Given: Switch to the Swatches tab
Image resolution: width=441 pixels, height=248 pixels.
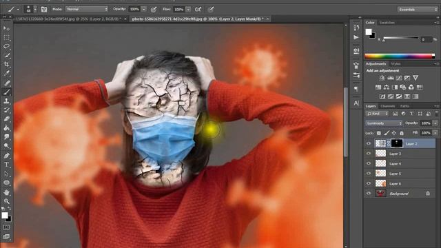Looking at the screenshot, I should [x=387, y=23].
